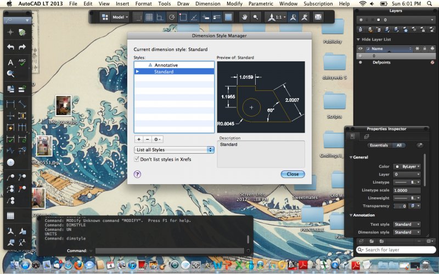Toggle Ortho mode in status toolbar
The image size is (439, 274).
point(160,17)
